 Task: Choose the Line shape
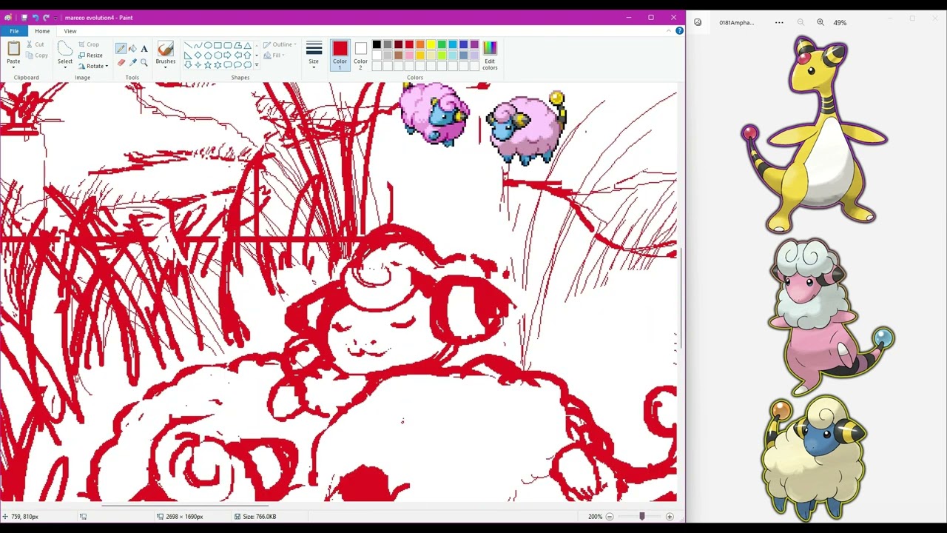point(189,45)
